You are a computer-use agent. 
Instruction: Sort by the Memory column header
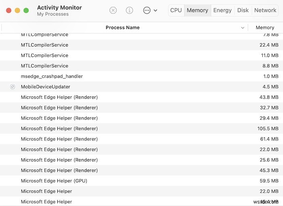[265, 28]
